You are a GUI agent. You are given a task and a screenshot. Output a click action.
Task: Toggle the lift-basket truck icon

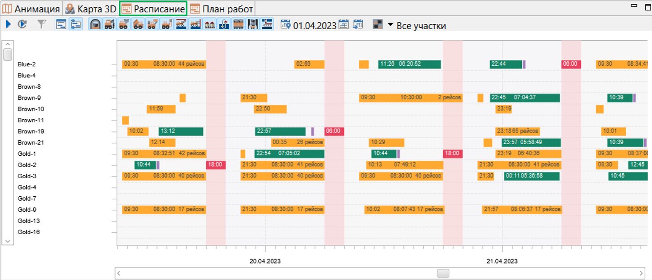pos(153,24)
